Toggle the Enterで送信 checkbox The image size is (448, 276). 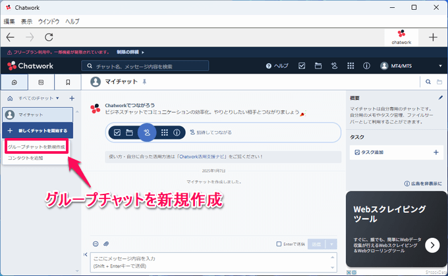point(279,244)
